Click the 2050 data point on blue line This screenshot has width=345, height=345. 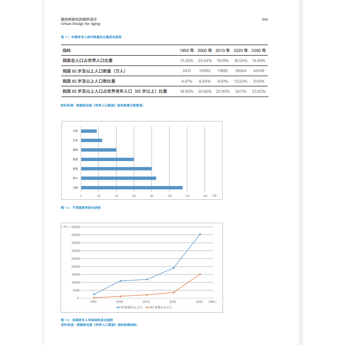point(200,234)
